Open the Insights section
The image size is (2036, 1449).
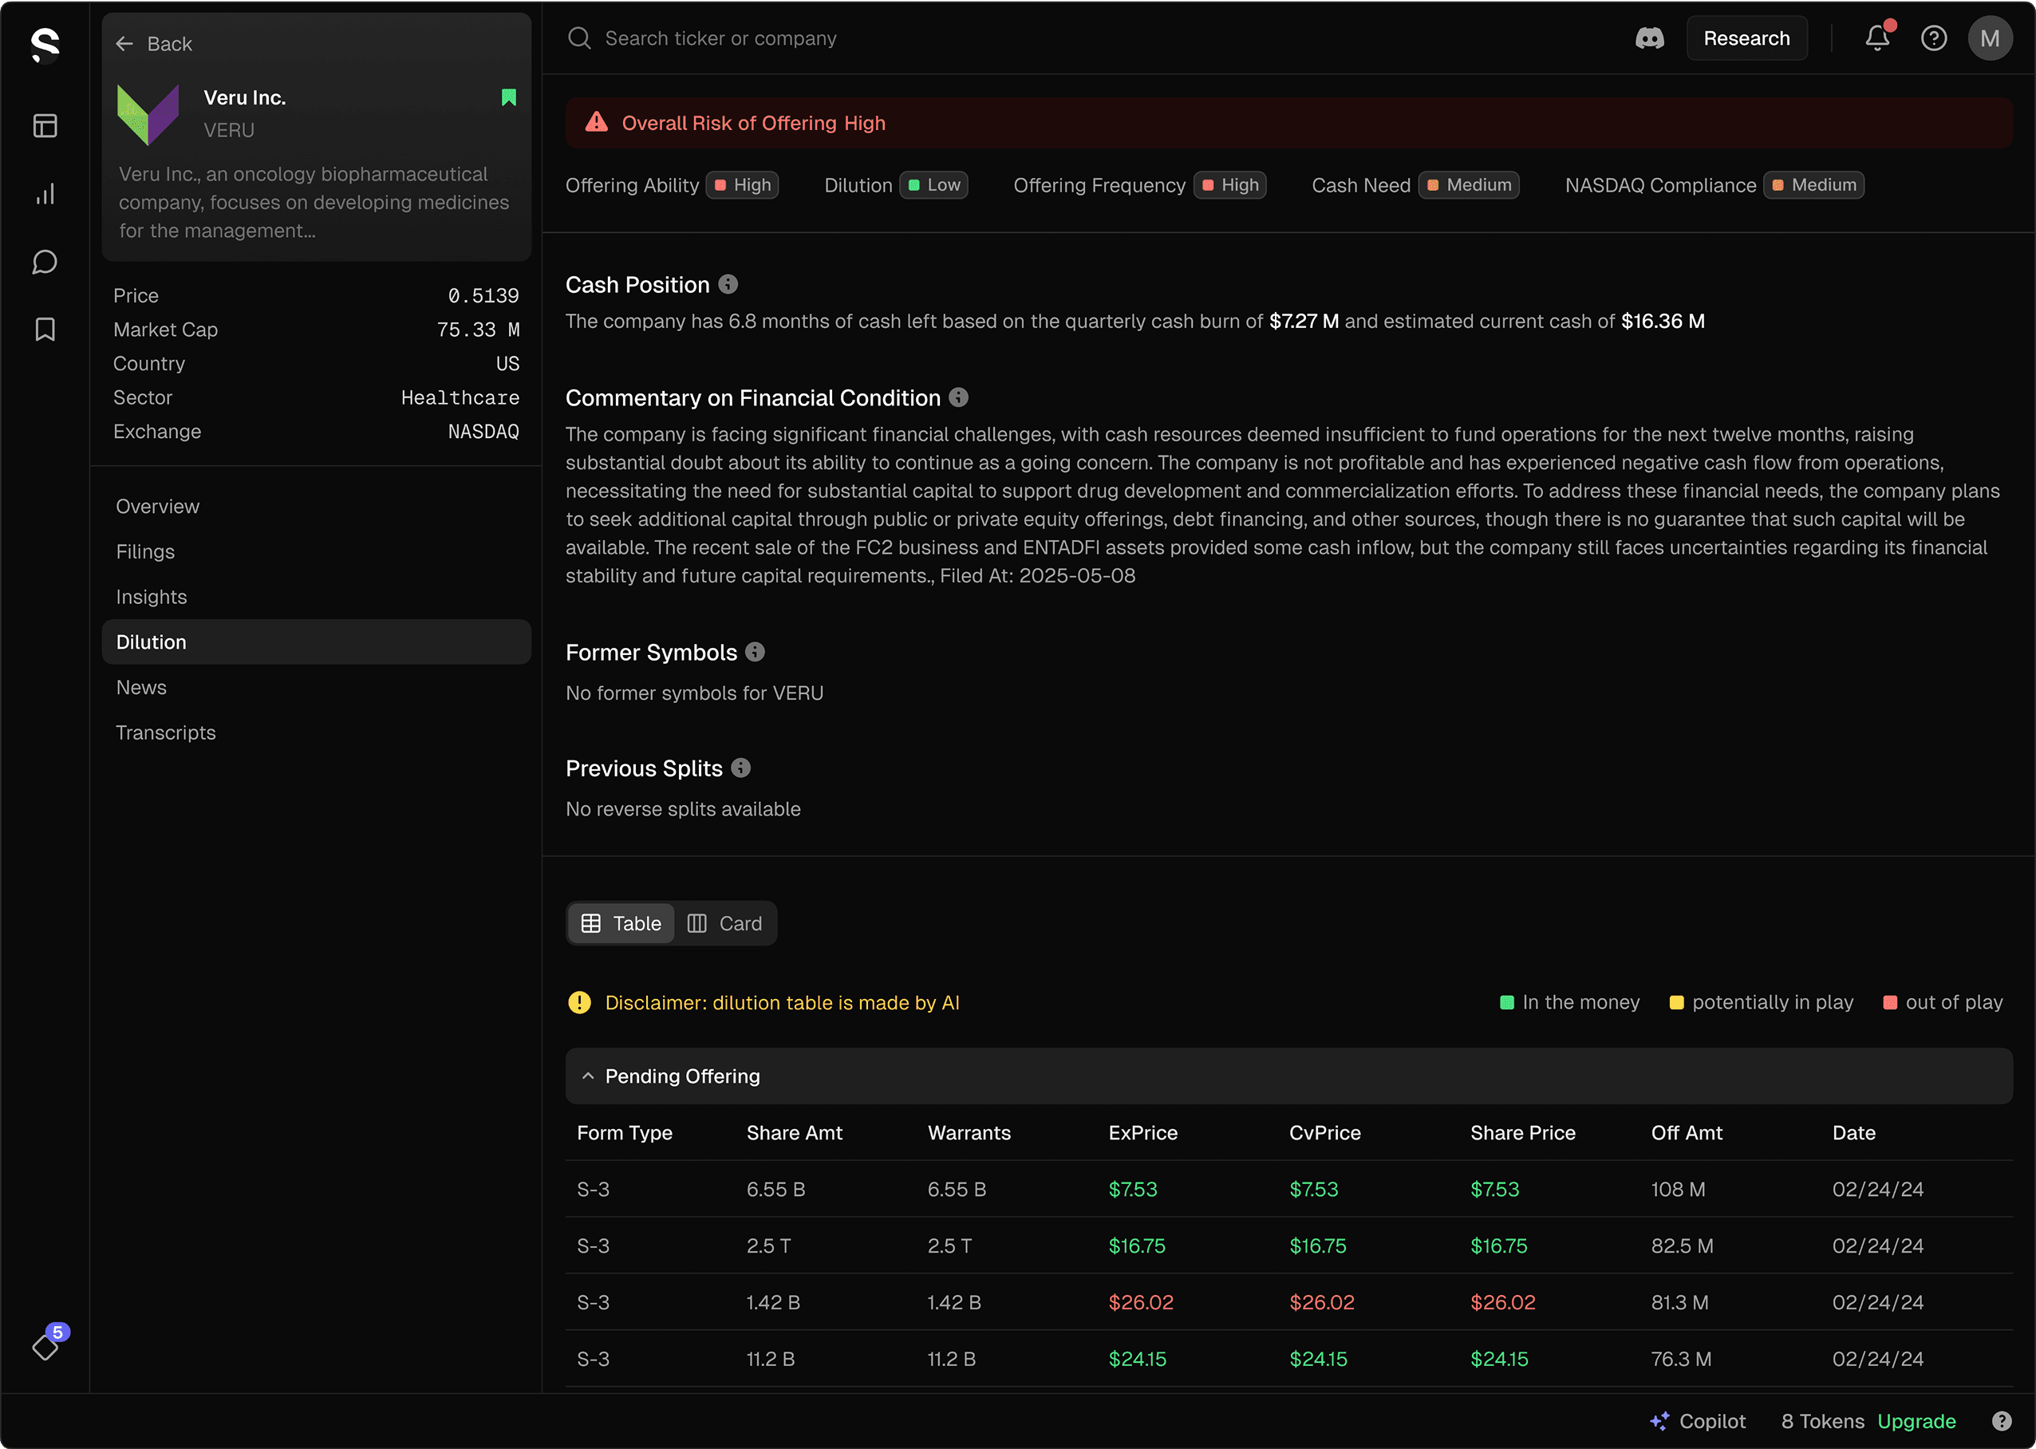(317, 597)
